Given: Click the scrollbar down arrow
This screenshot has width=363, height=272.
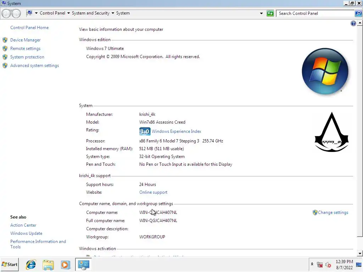Looking at the screenshot, I should [x=360, y=254].
